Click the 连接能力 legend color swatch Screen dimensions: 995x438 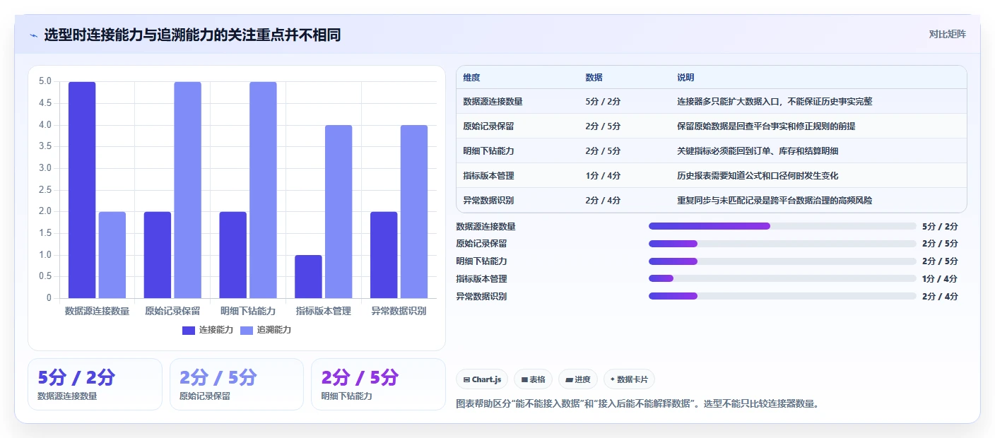pos(189,331)
